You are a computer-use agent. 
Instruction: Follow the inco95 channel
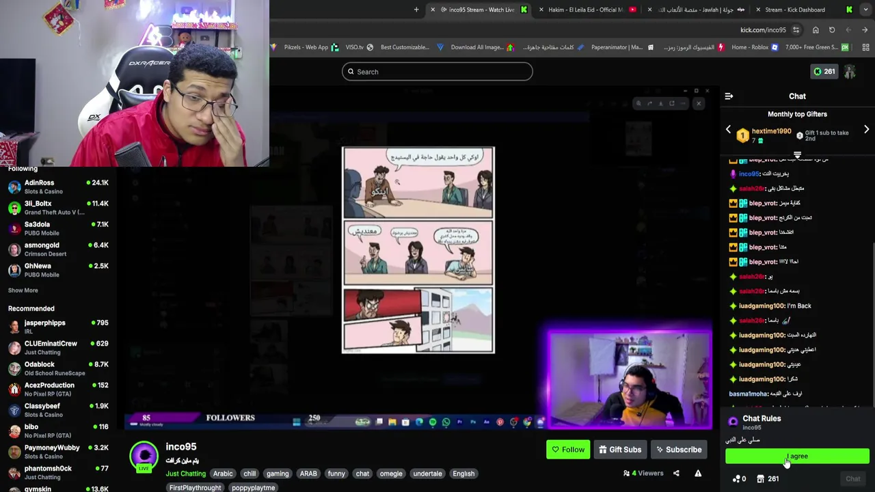568,450
